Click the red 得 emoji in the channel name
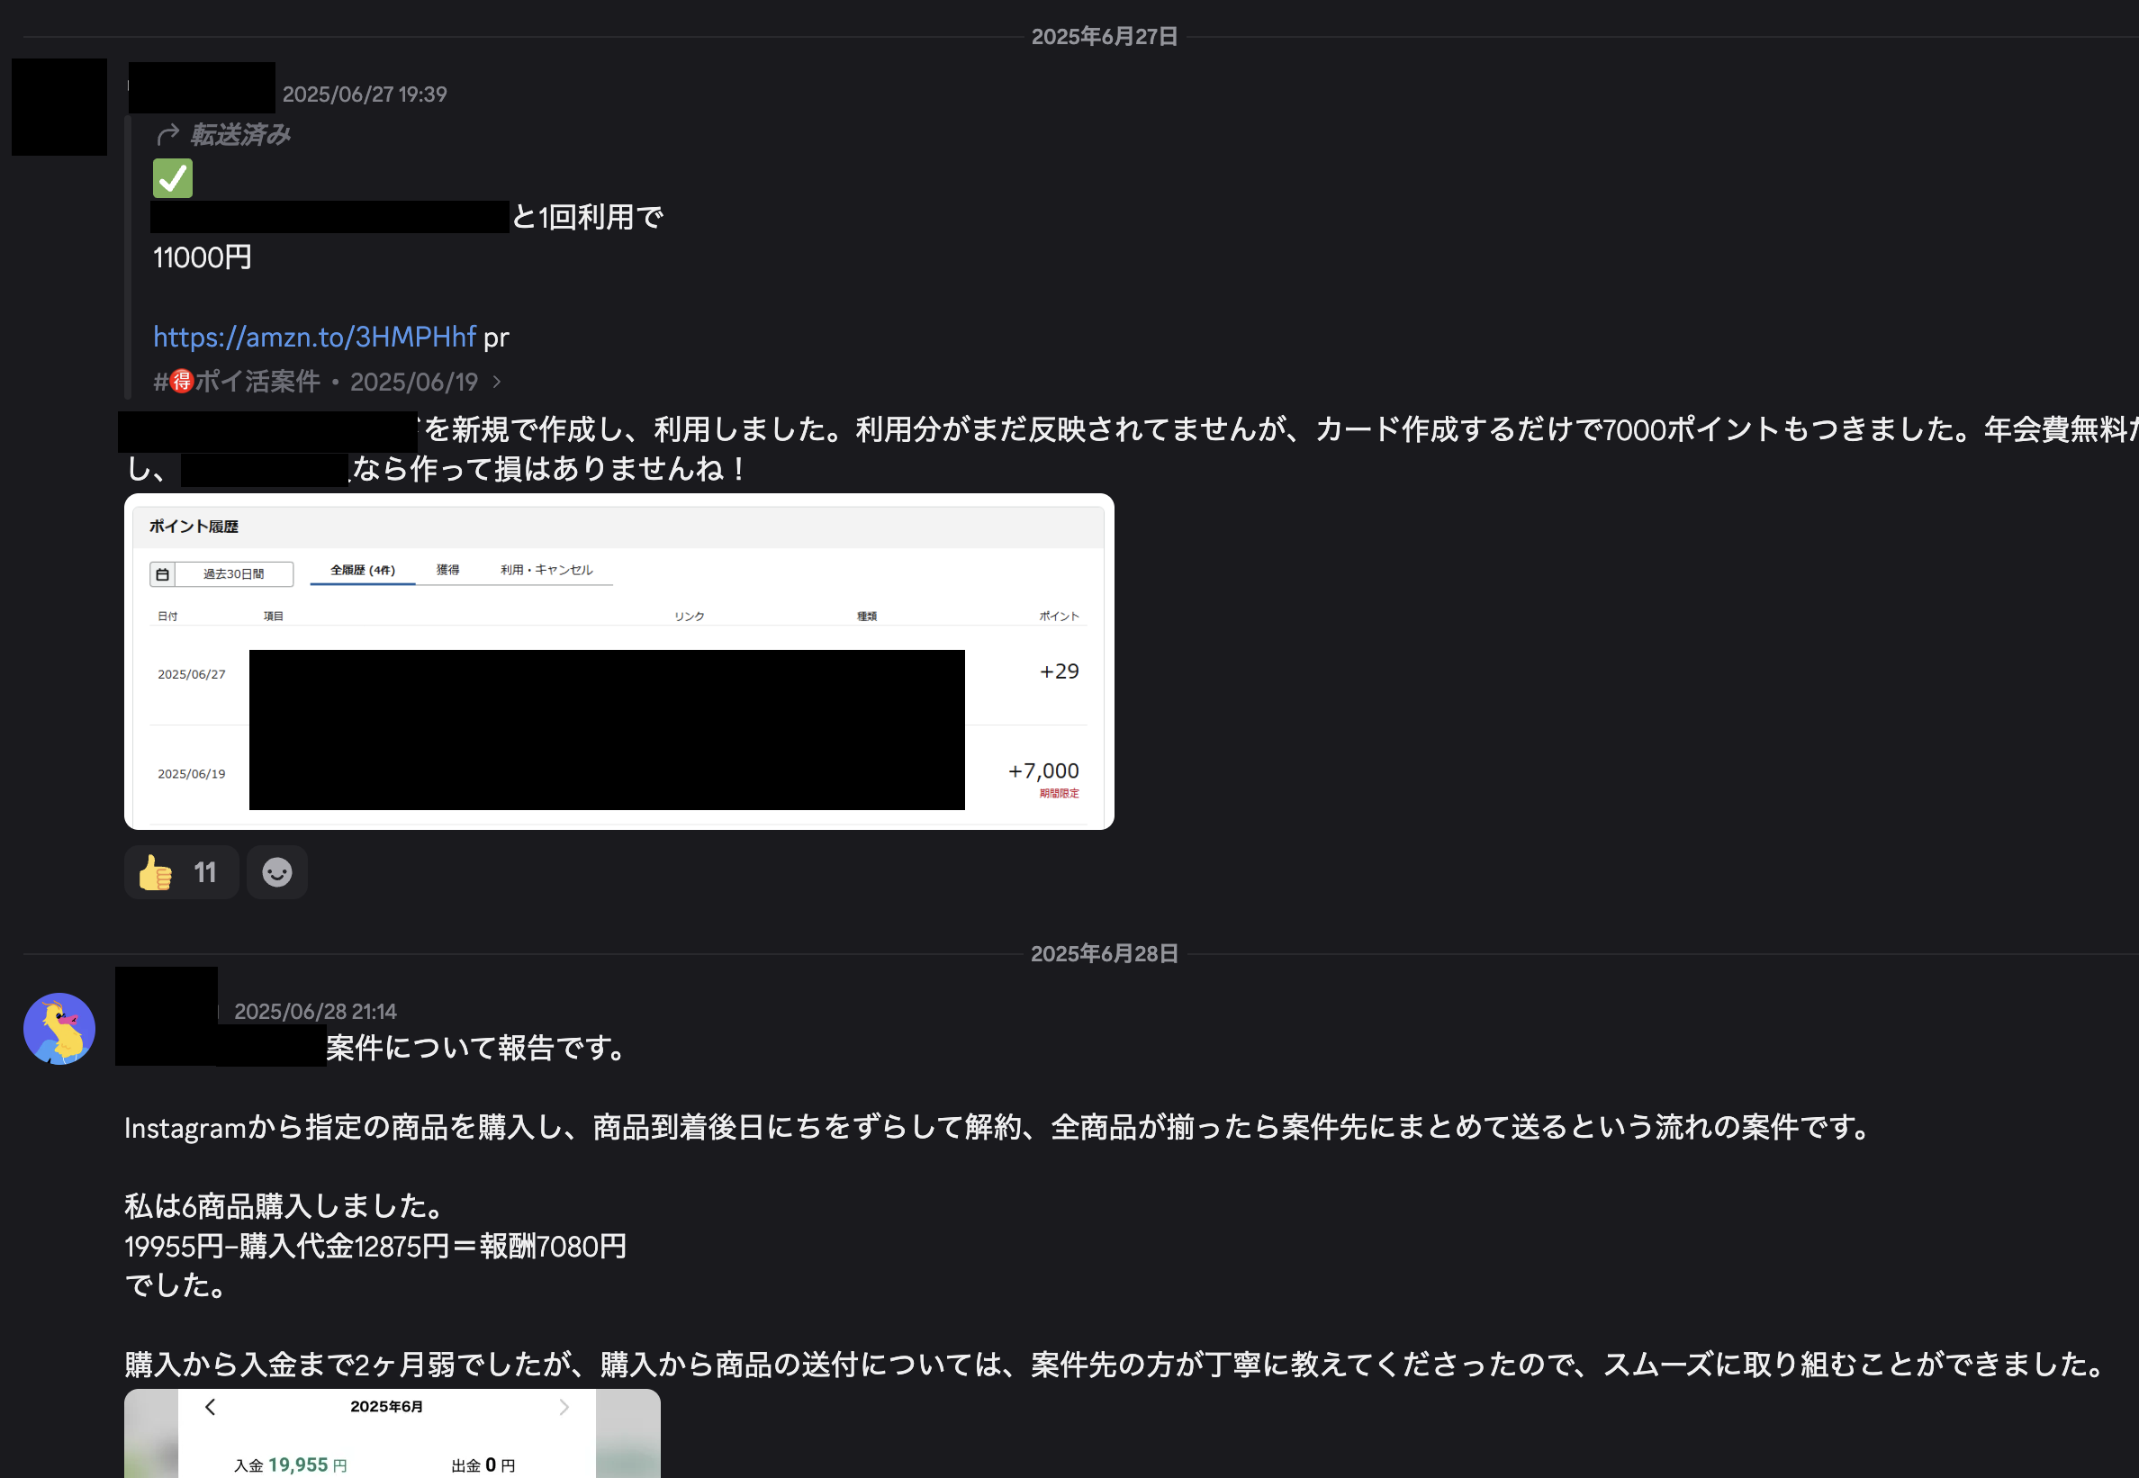This screenshot has width=2139, height=1478. tap(182, 382)
